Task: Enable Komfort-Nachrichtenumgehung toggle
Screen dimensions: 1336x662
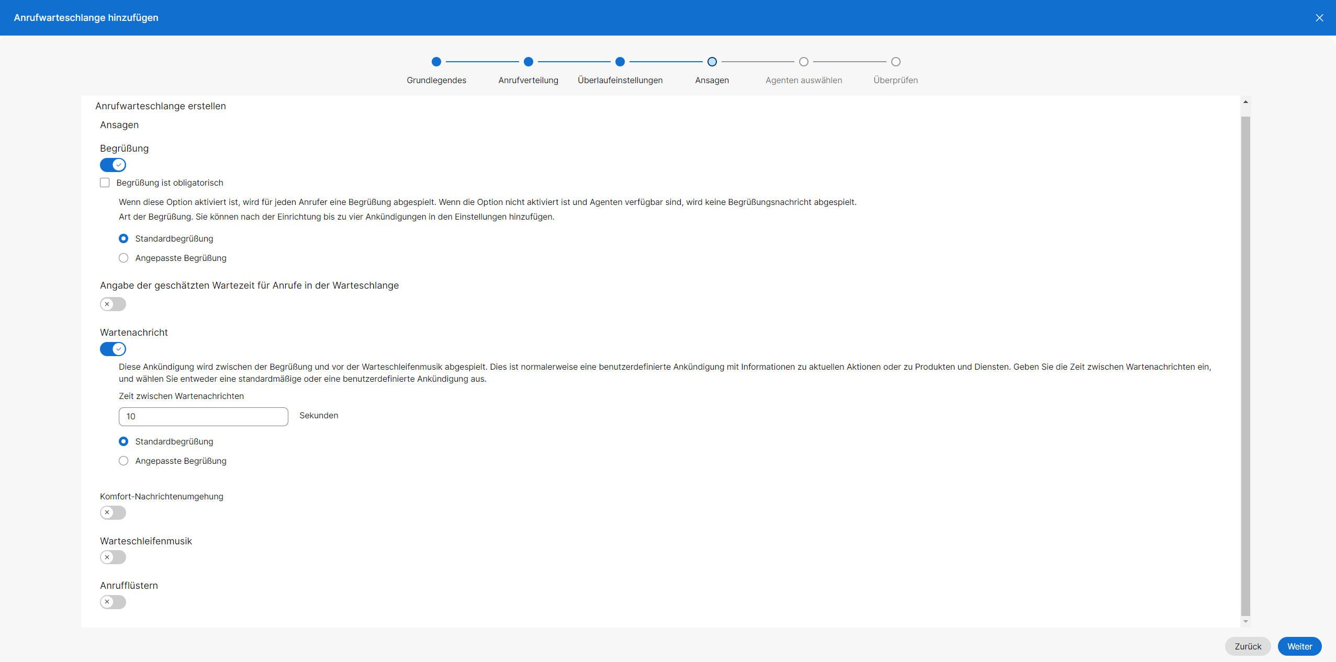Action: click(x=113, y=512)
